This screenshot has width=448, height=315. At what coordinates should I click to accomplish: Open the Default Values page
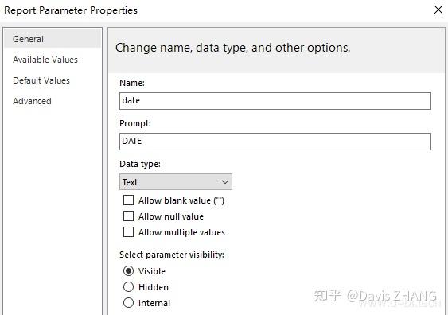click(x=41, y=80)
